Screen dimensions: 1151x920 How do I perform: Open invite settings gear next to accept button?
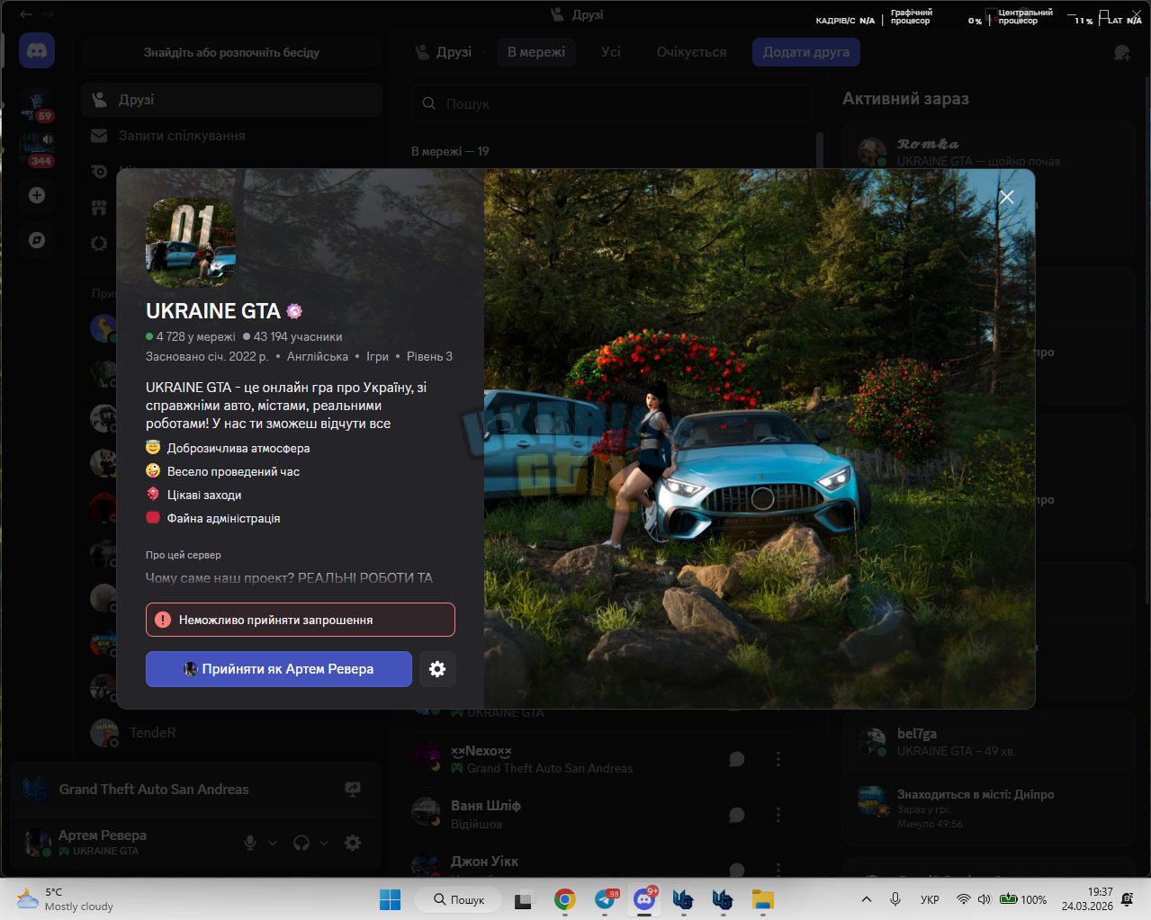[437, 669]
